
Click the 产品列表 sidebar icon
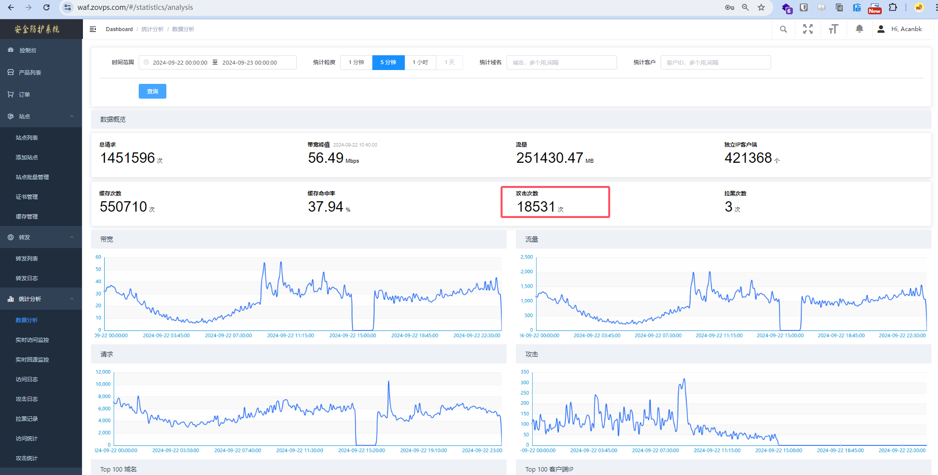(x=11, y=73)
